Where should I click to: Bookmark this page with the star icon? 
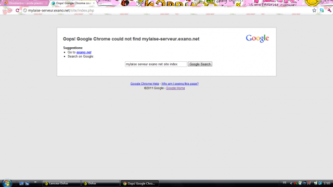314,10
